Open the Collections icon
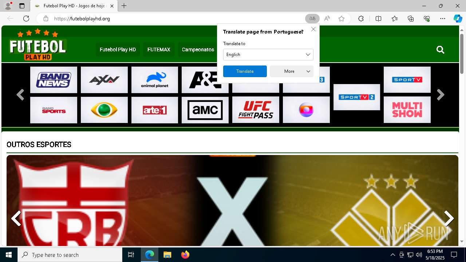Image resolution: width=466 pixels, height=262 pixels. click(411, 19)
